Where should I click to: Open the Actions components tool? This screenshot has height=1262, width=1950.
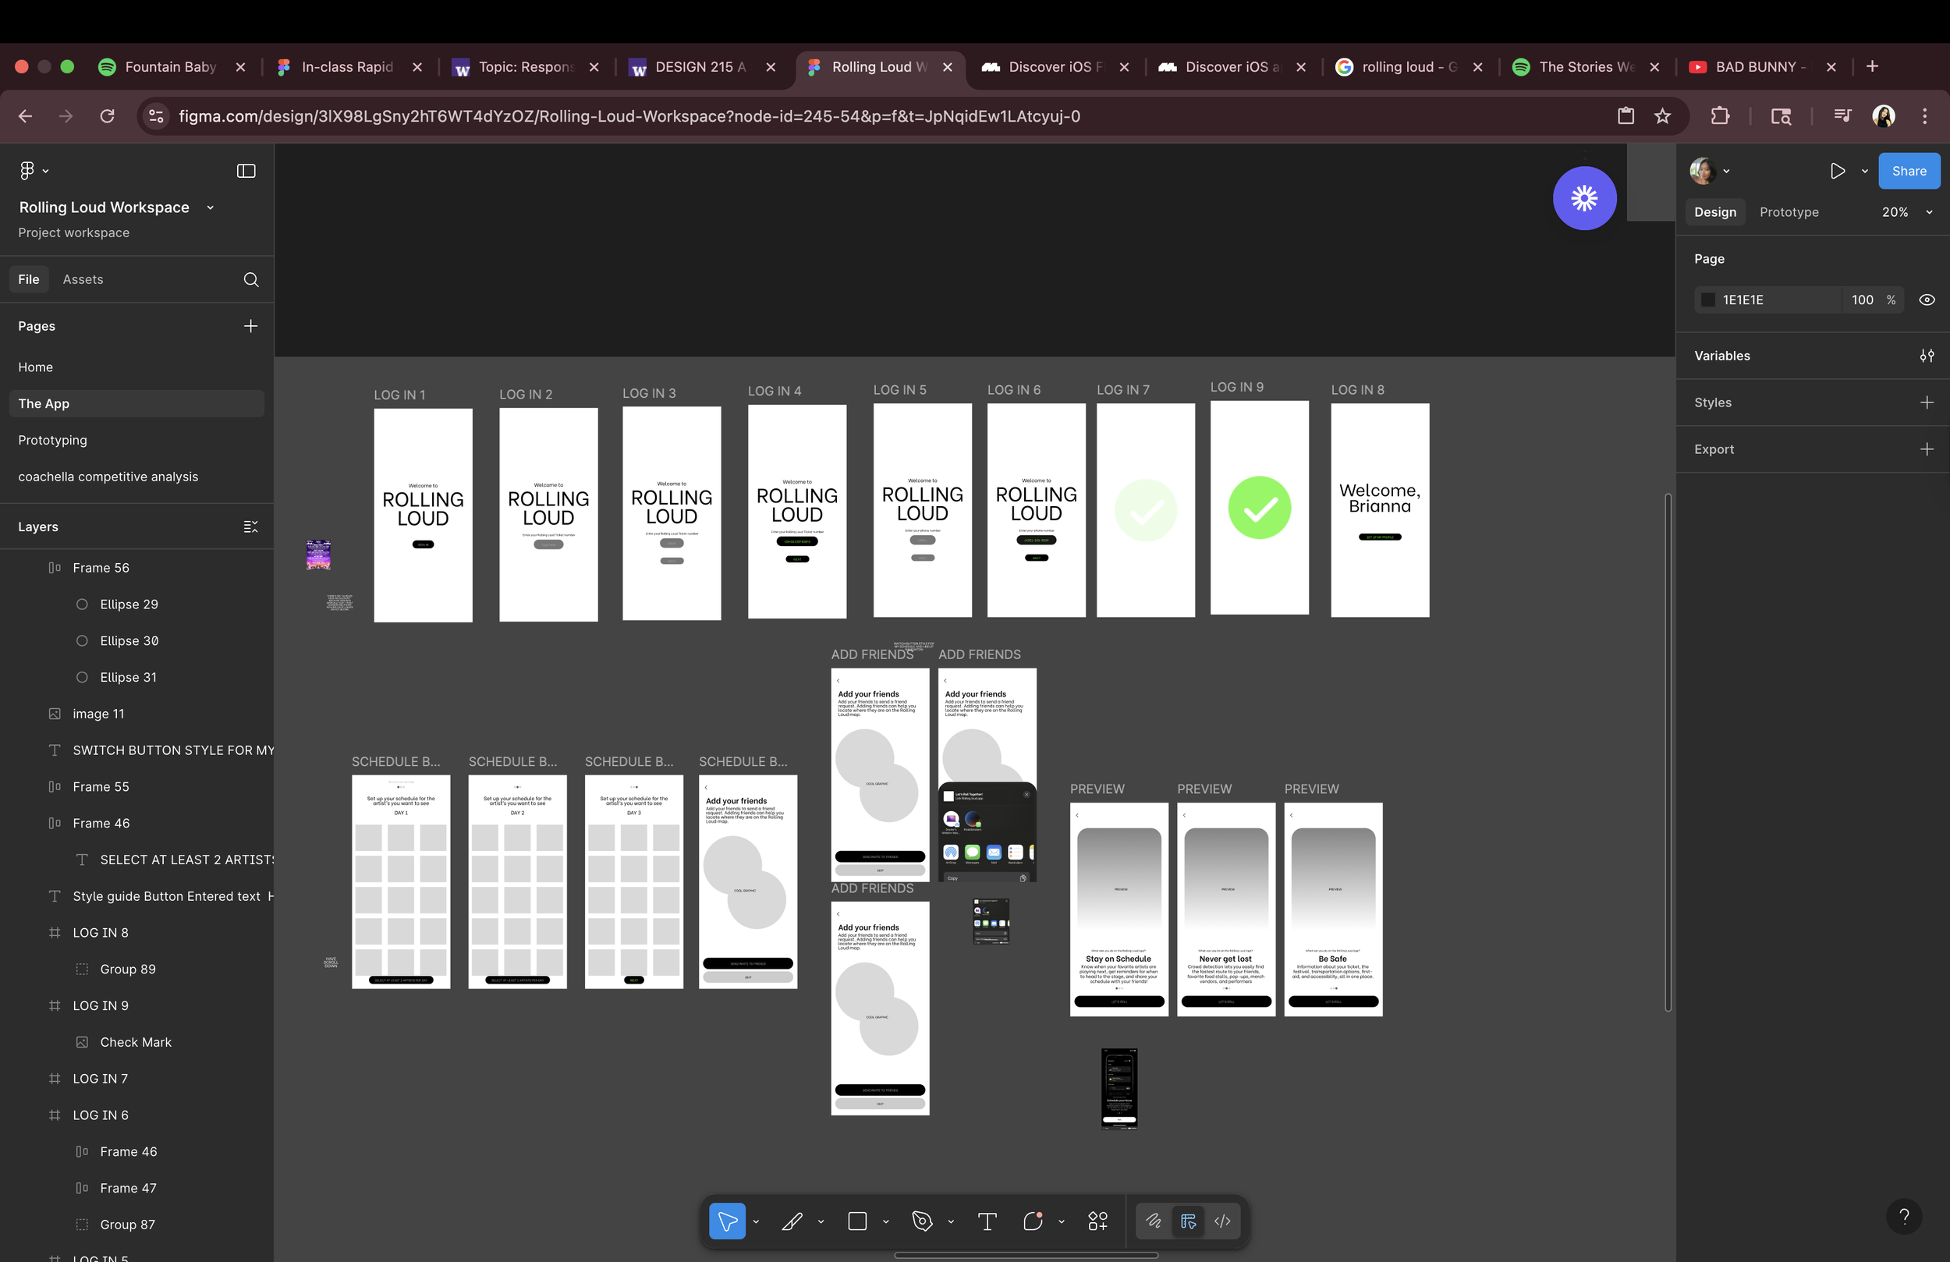[1098, 1221]
